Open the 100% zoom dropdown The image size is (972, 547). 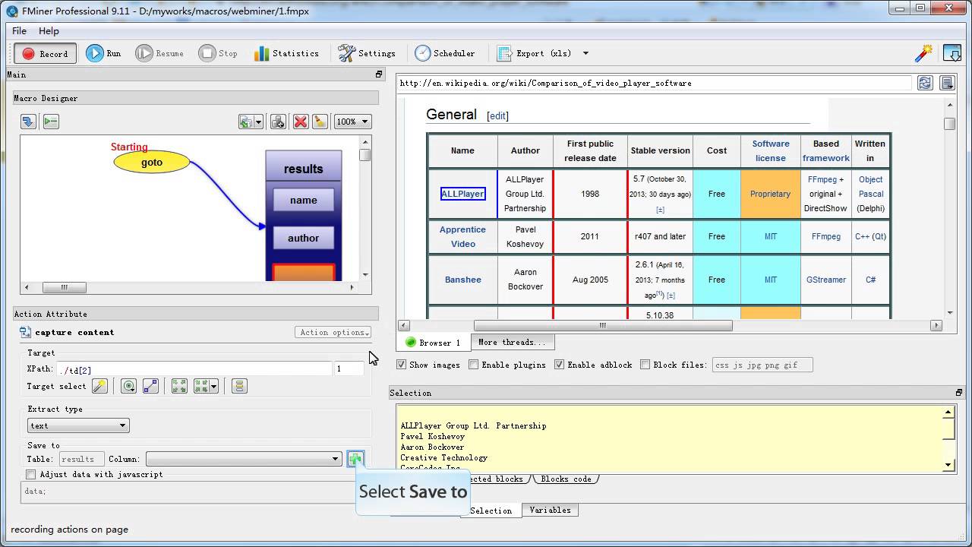[352, 122]
